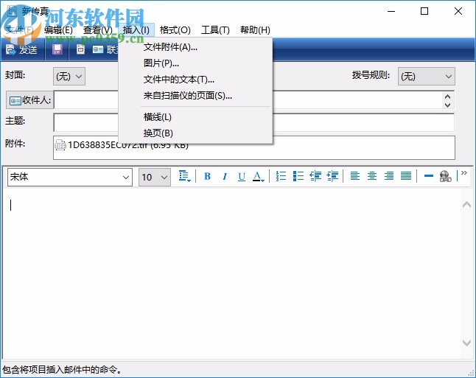This screenshot has height=378, width=476.
Task: Click the Contacts card icon in toolbar
Action: click(x=98, y=49)
